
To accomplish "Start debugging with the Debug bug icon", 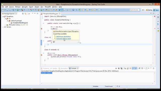I will pos(13,10).
